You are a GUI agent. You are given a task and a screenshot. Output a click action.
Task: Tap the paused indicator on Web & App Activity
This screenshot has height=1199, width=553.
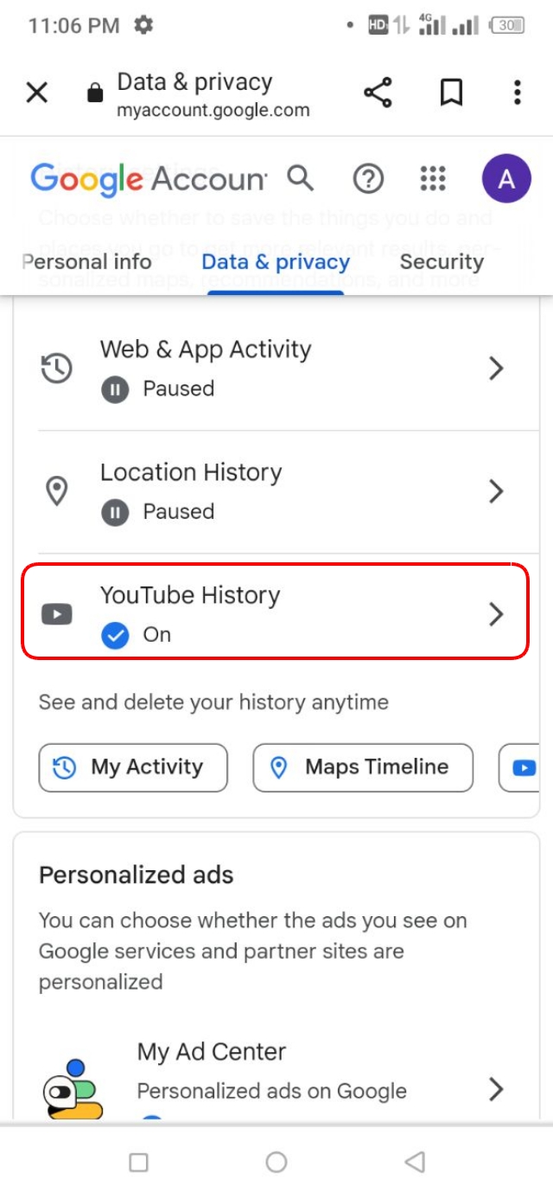(114, 388)
